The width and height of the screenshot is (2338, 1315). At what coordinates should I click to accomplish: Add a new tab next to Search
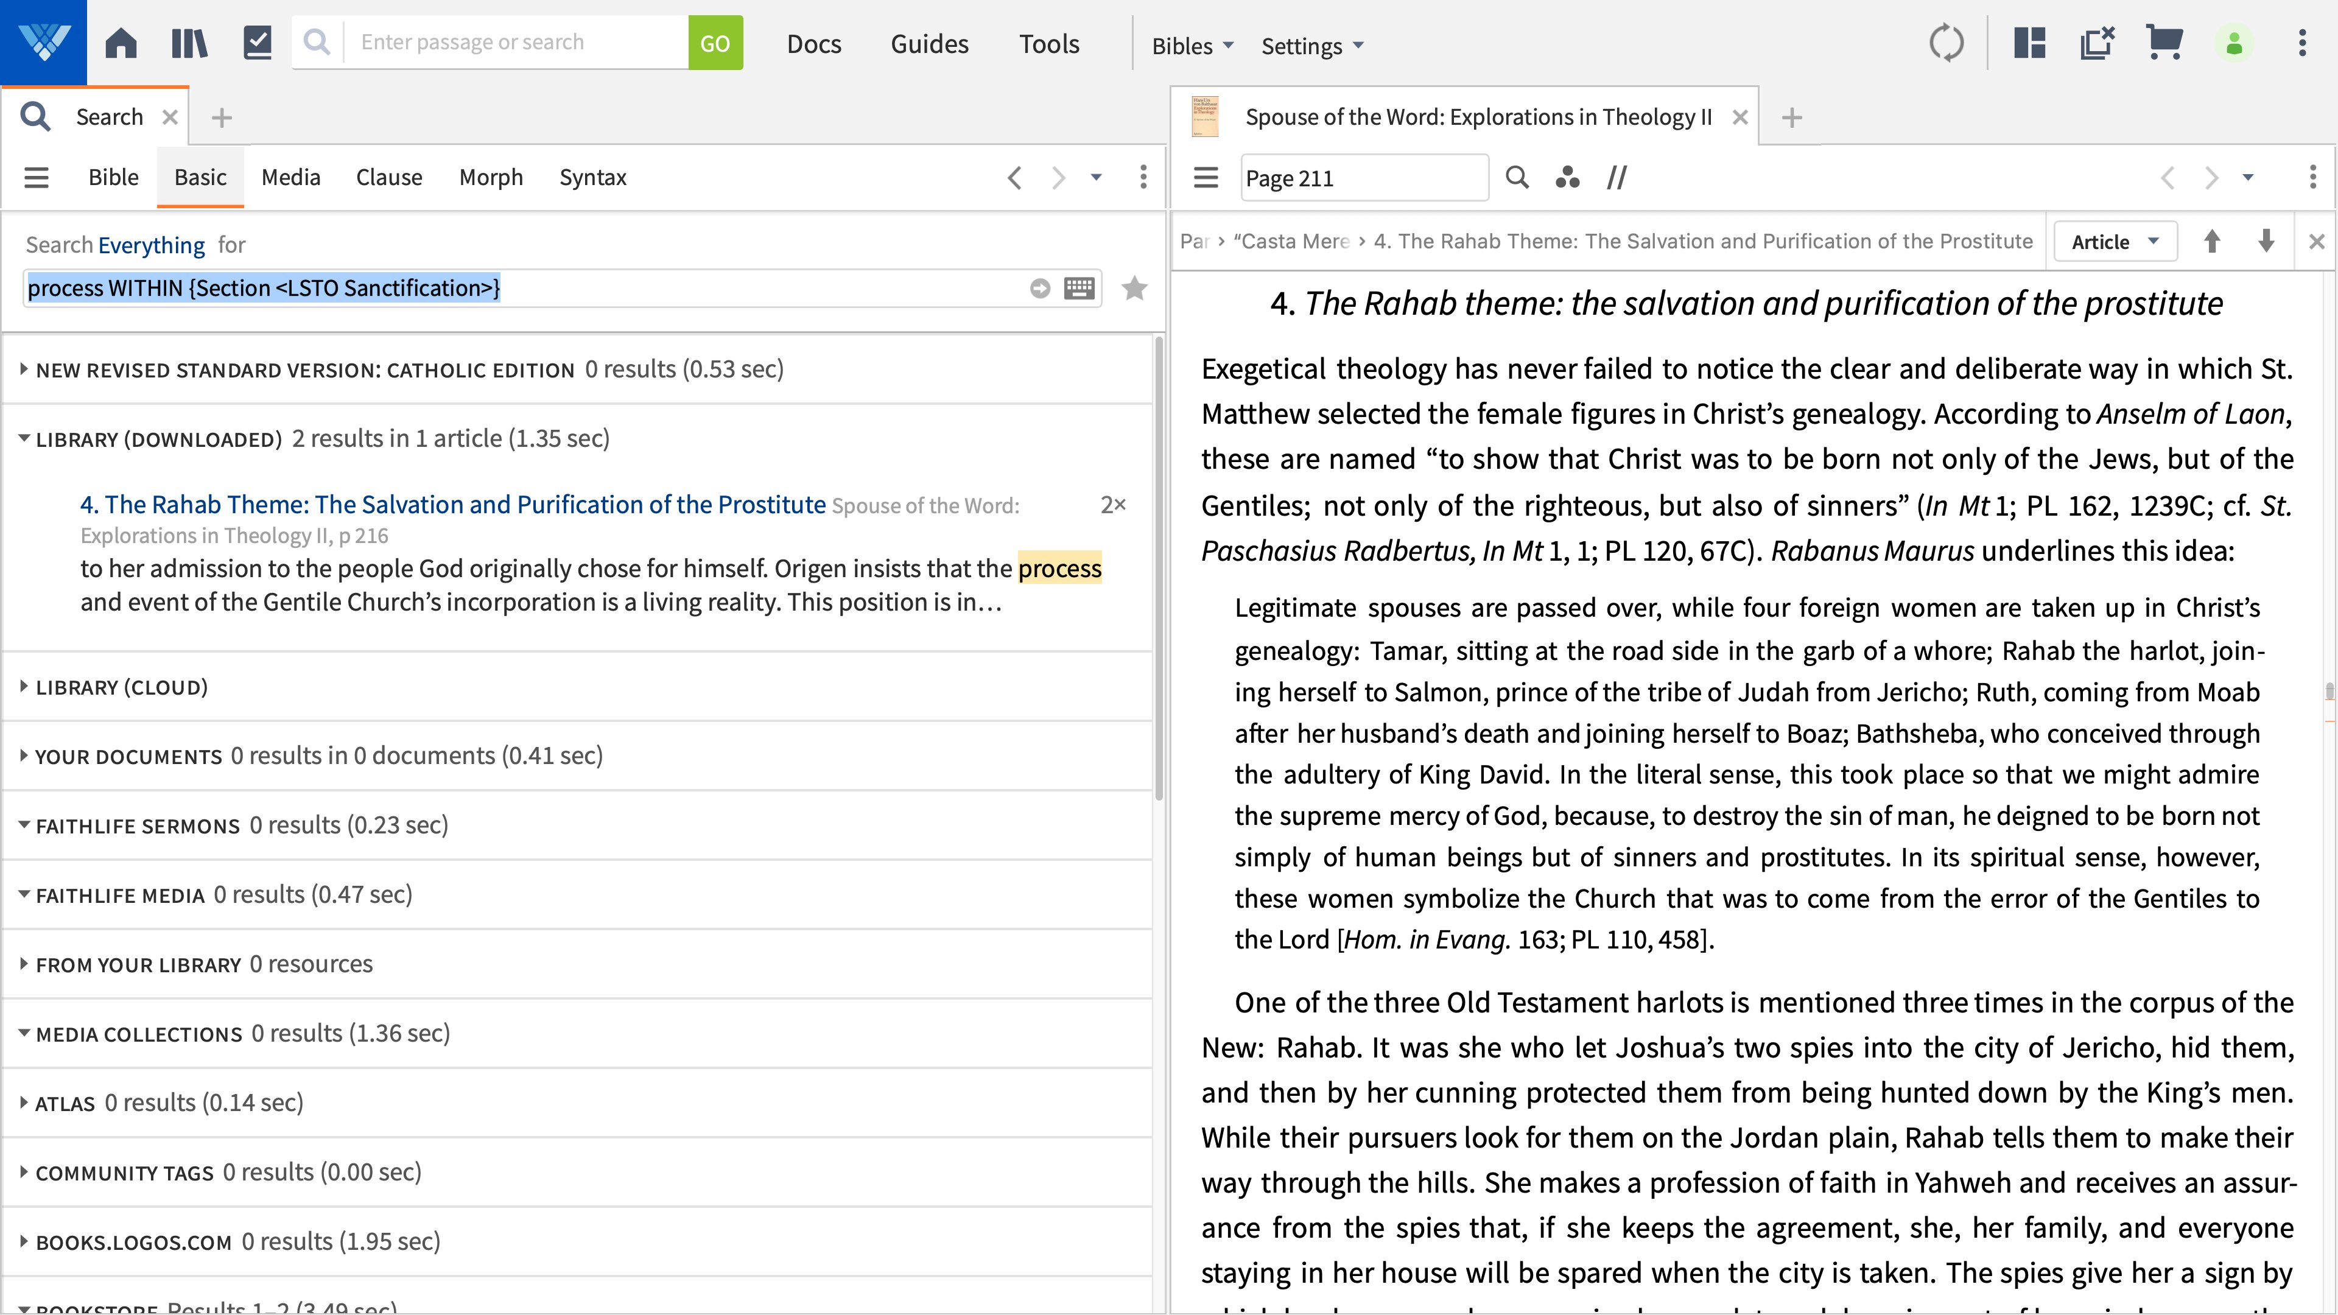[222, 117]
